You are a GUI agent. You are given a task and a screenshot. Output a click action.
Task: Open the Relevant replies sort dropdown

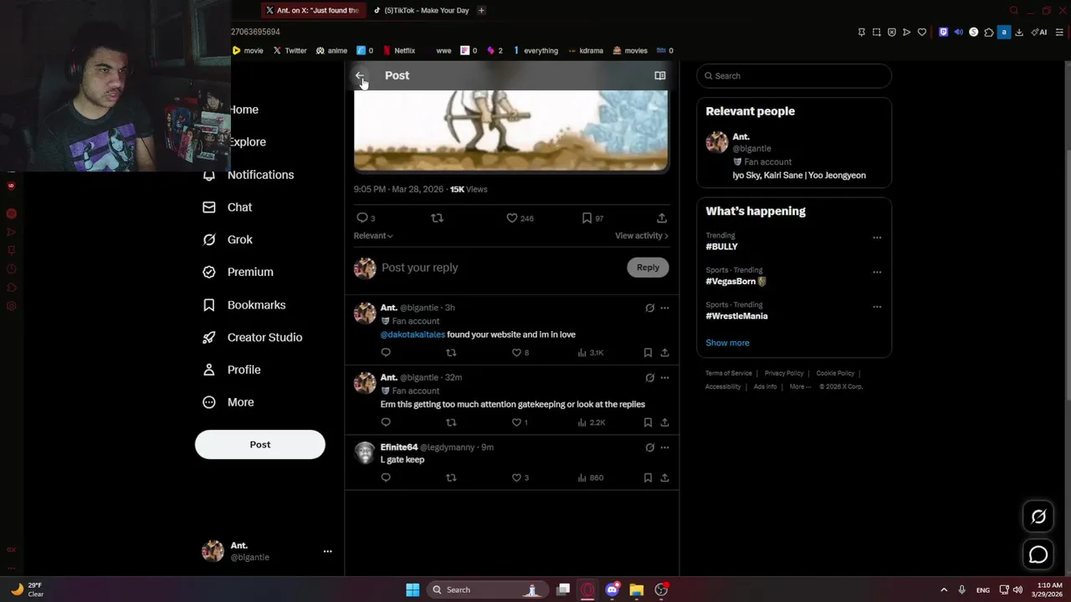point(373,236)
